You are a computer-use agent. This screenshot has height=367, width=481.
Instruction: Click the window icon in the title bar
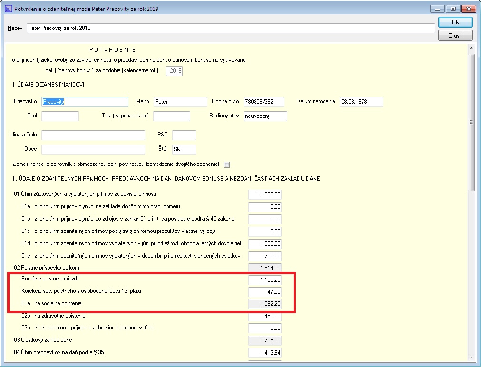(x=8, y=9)
